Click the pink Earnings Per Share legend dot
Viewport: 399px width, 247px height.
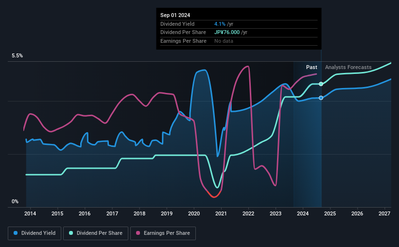pyautogui.click(x=138, y=233)
